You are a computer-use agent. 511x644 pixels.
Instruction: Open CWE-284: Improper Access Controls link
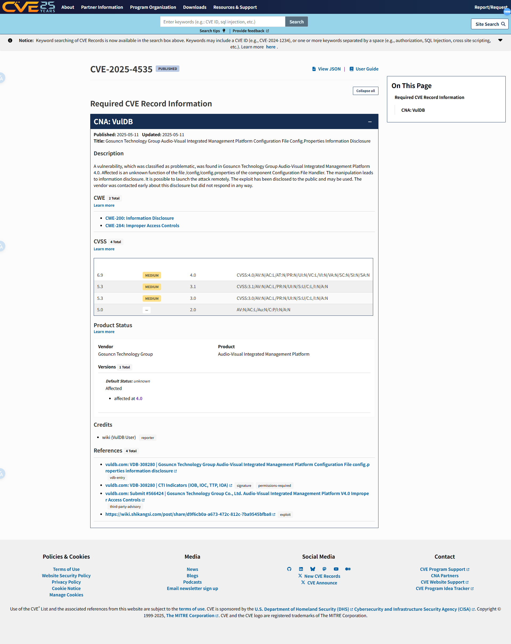tap(142, 226)
